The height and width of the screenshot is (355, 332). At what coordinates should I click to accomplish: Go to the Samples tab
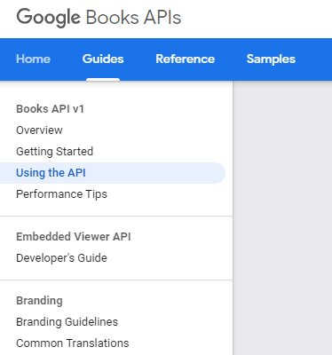click(x=271, y=59)
